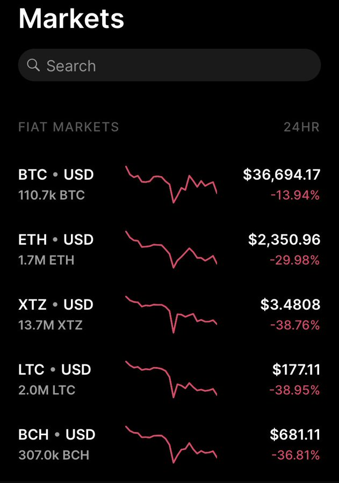The width and height of the screenshot is (339, 483).
Task: Tap the XTZ price $3.4808
Action: (x=290, y=304)
